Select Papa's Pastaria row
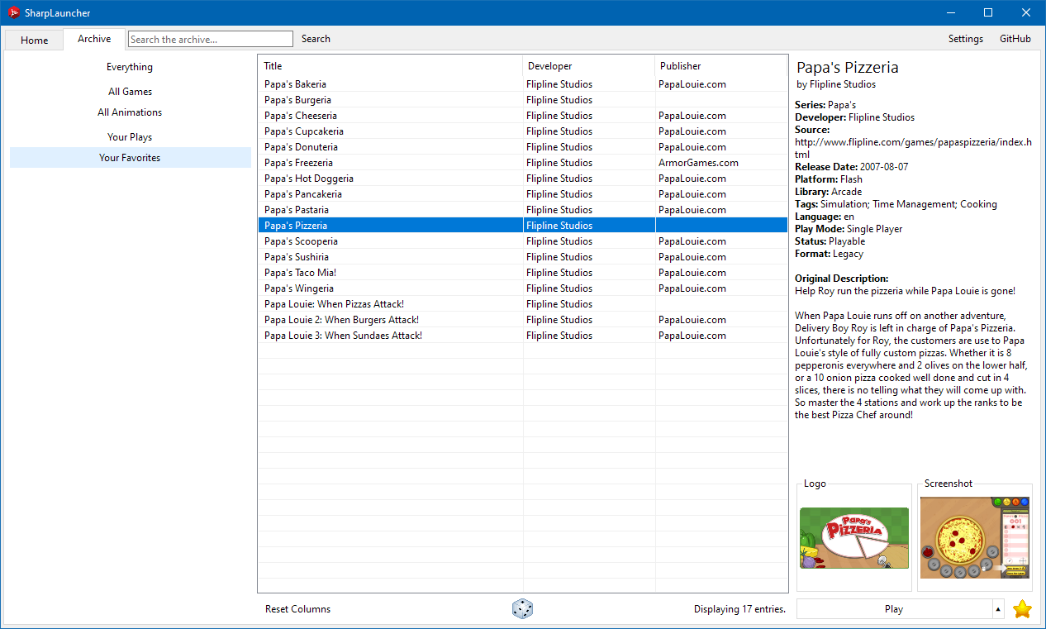The width and height of the screenshot is (1046, 629). pos(523,210)
